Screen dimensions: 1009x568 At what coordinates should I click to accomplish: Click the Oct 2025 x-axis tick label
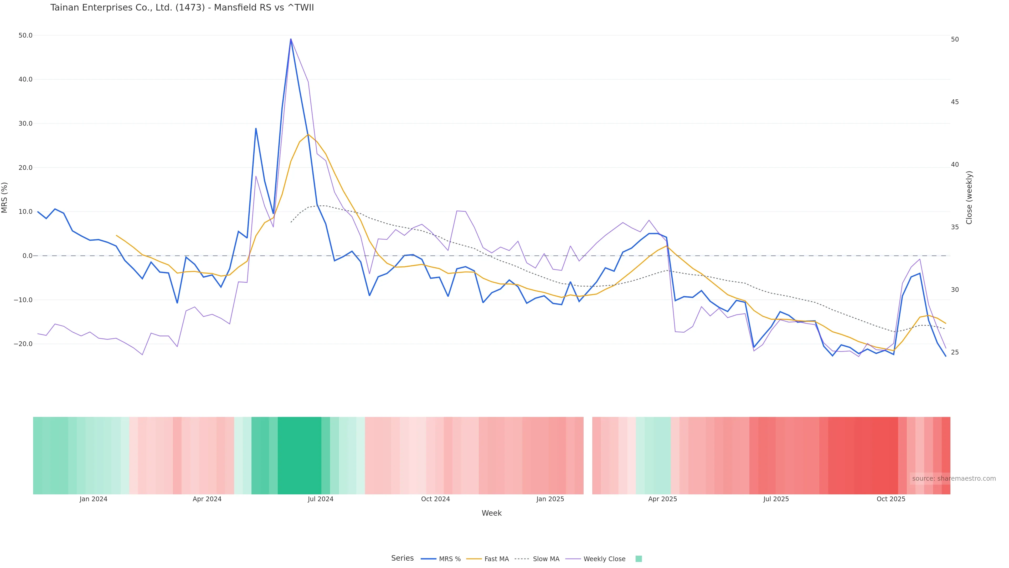pyautogui.click(x=891, y=499)
